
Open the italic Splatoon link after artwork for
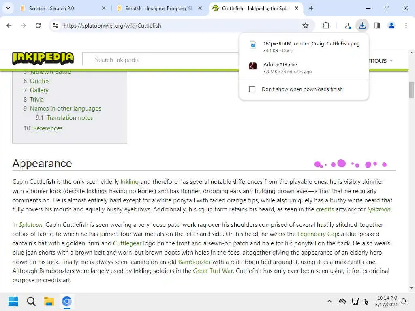point(379,209)
